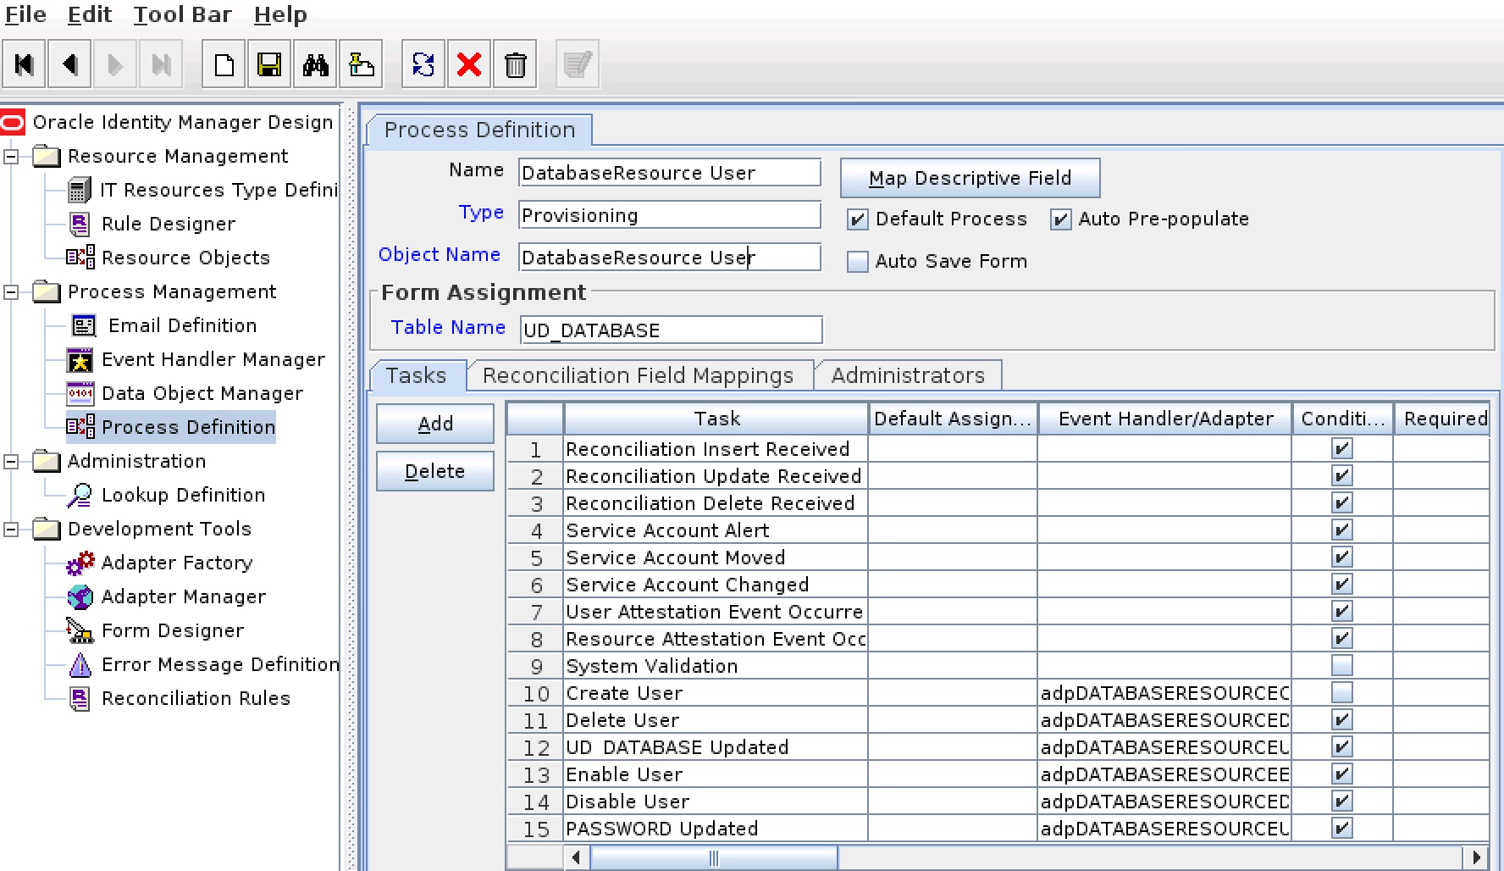Collapse the Resource Management folder
The height and width of the screenshot is (871, 1504).
[x=12, y=157]
